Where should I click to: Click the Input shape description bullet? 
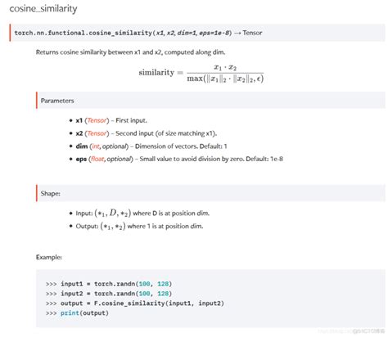click(x=142, y=213)
